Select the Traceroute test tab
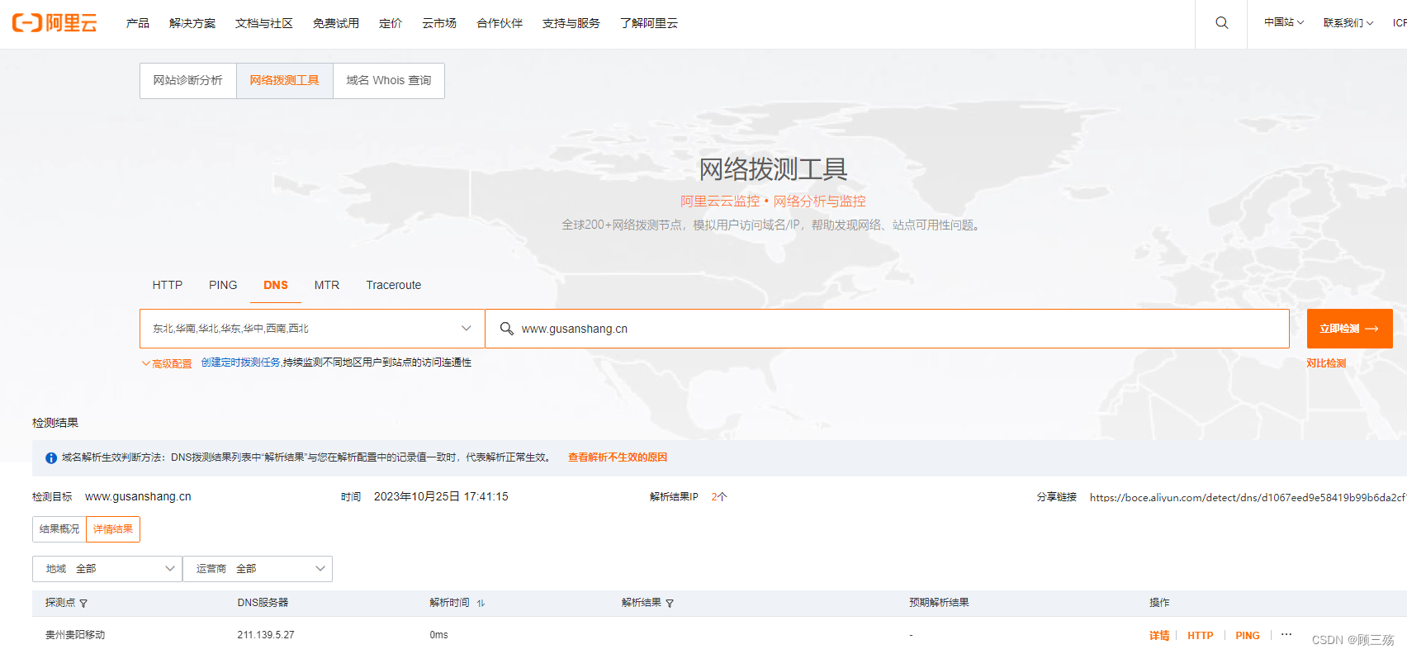 (394, 285)
